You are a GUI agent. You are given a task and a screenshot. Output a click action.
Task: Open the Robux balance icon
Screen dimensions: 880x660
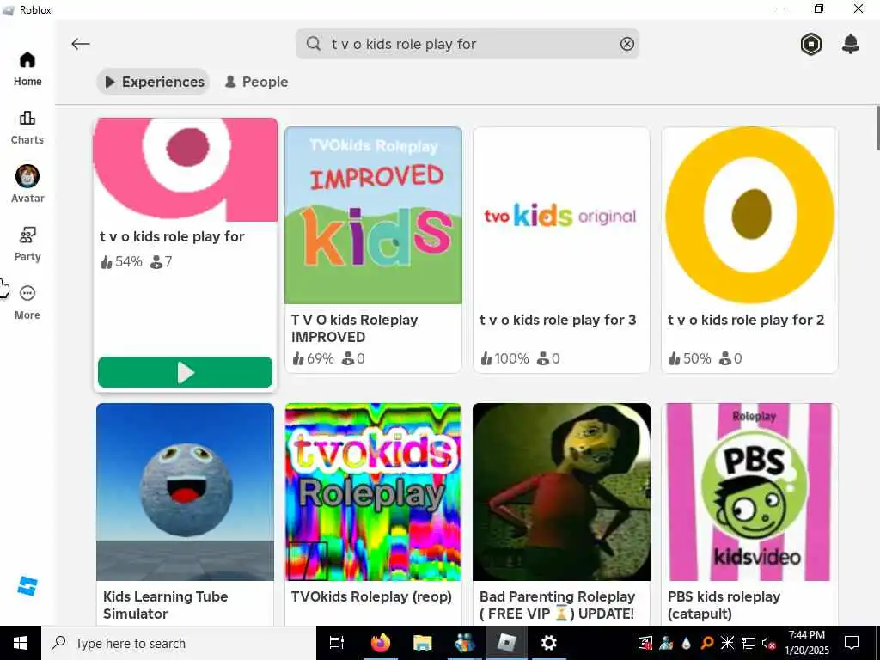811,44
